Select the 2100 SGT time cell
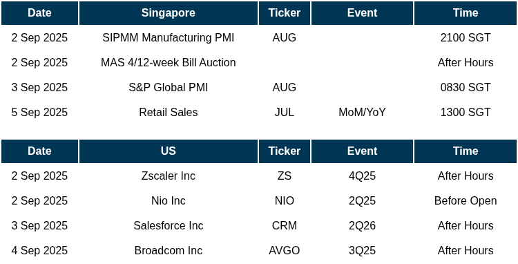Viewport: 518px width, 264px height. (x=466, y=38)
